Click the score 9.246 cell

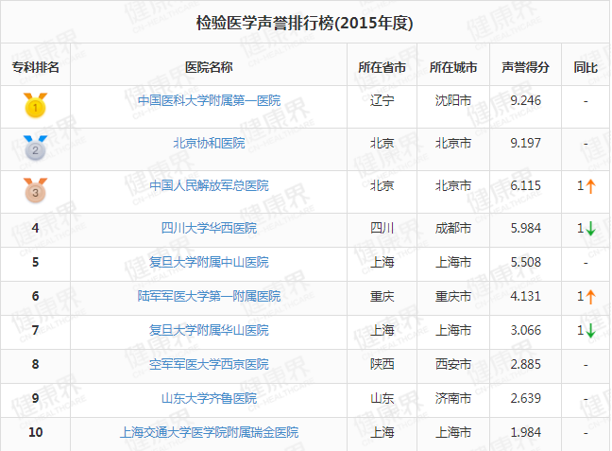click(x=525, y=100)
